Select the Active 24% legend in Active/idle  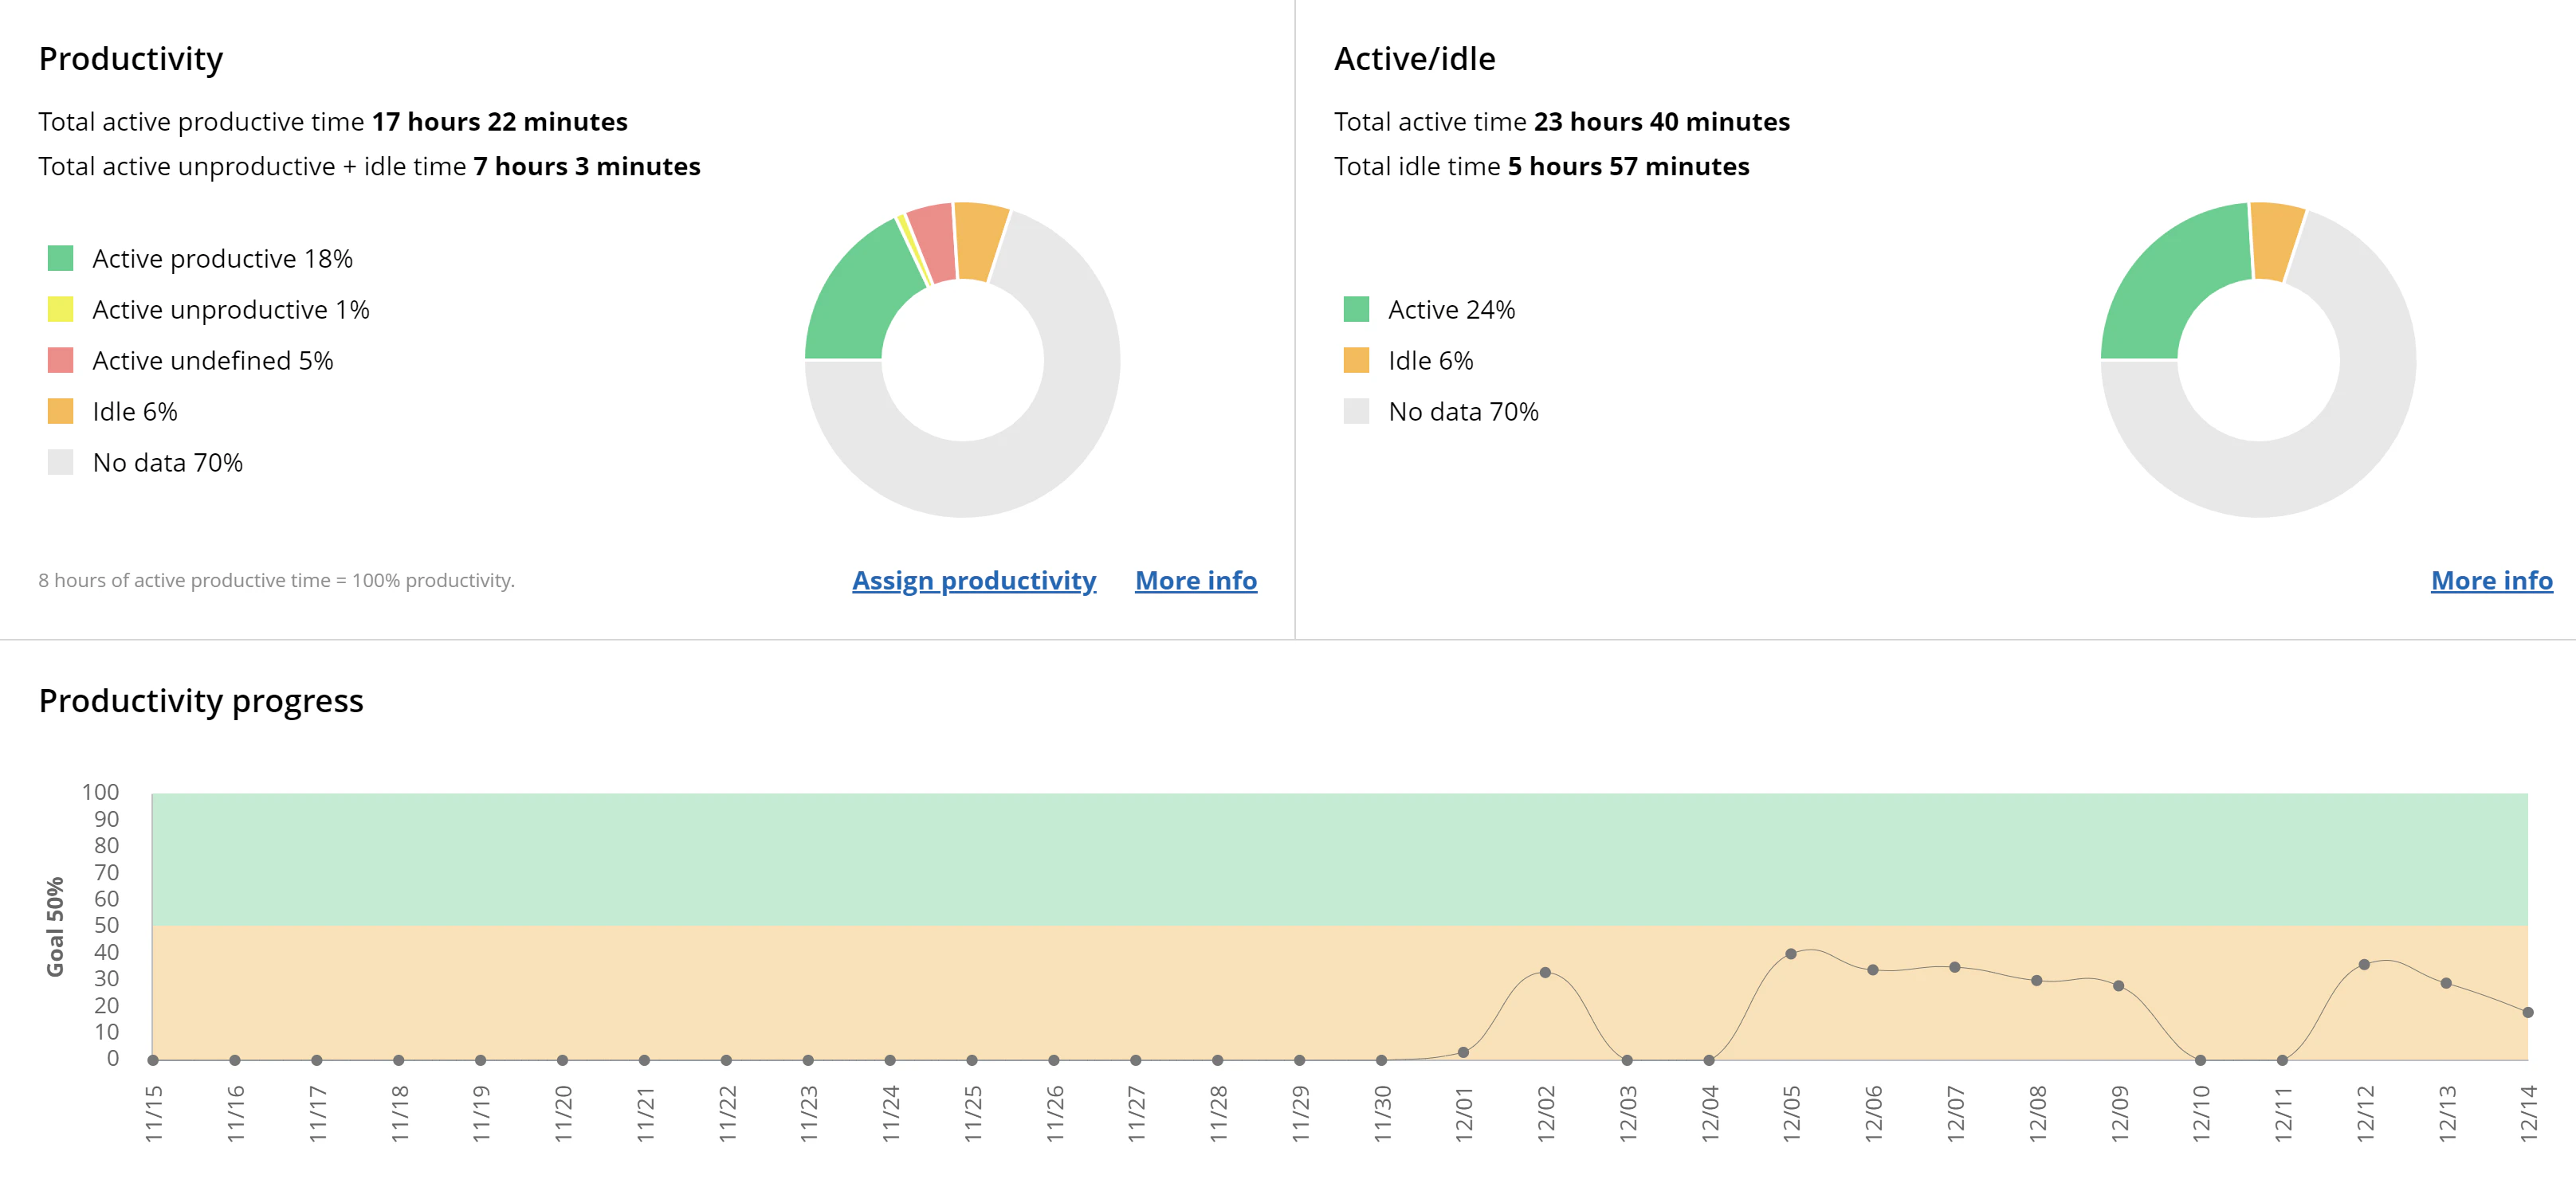pyautogui.click(x=1357, y=309)
